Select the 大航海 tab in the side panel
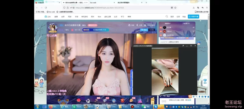 [186, 24]
